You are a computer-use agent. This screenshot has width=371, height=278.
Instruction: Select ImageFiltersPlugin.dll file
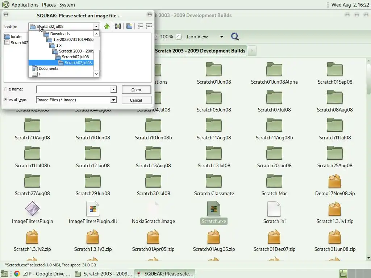pyautogui.click(x=93, y=213)
